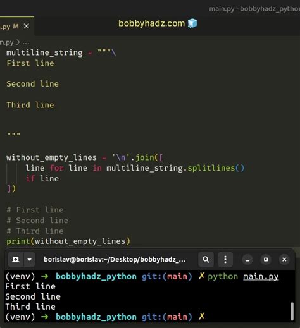The width and height of the screenshot is (300, 328).
Task: Click the last terminal prompt line
Action: (x=105, y=317)
